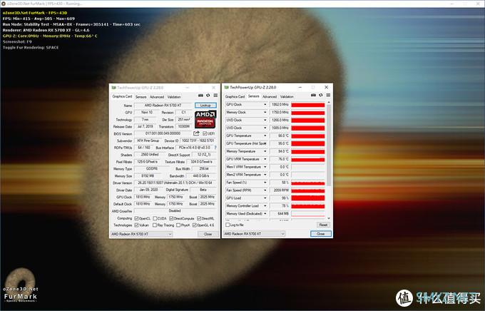Open the Memory Temperature sensor dropdown
This screenshot has width=485, height=311.
(265, 151)
